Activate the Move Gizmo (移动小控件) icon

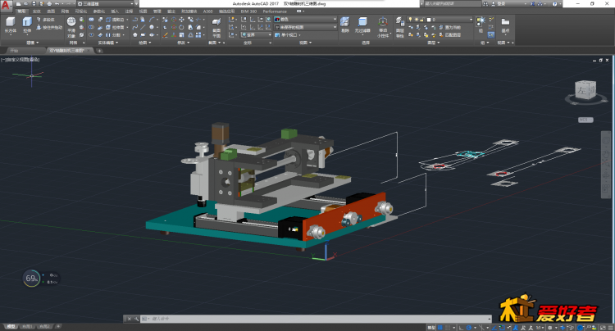tap(383, 21)
